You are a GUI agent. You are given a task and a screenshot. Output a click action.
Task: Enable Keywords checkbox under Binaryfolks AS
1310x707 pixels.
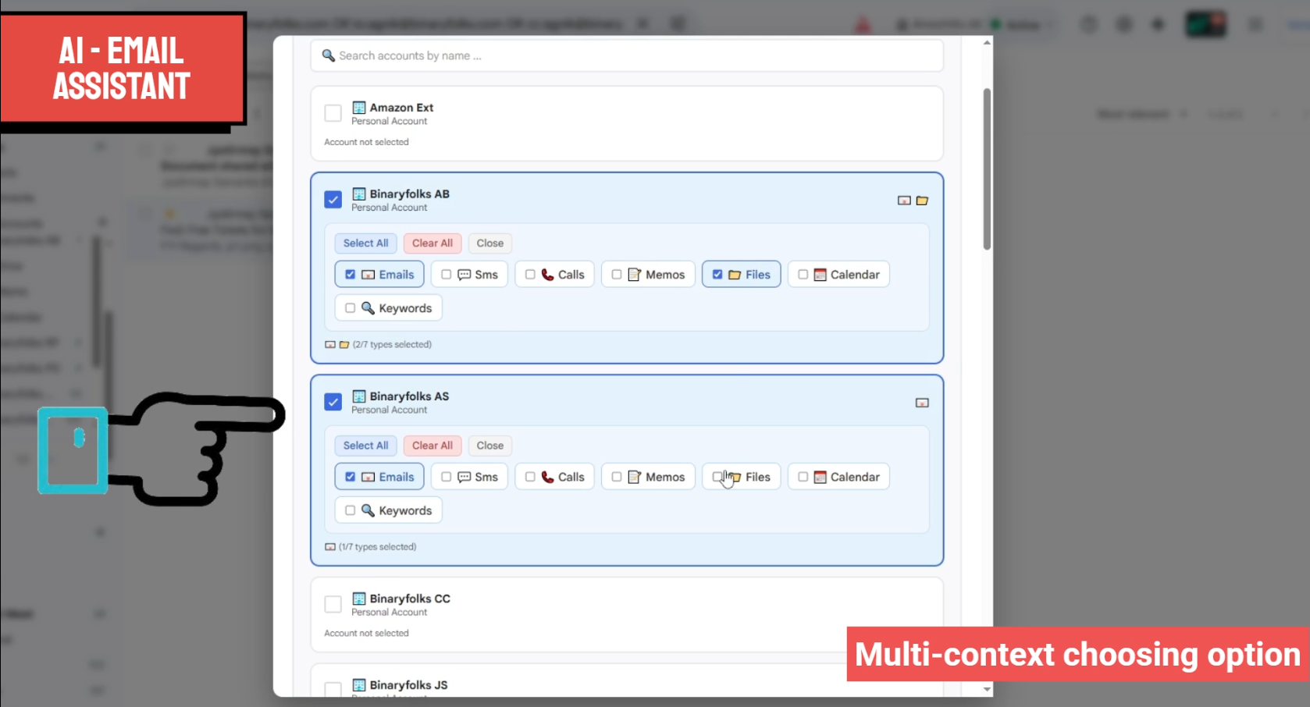tap(351, 510)
